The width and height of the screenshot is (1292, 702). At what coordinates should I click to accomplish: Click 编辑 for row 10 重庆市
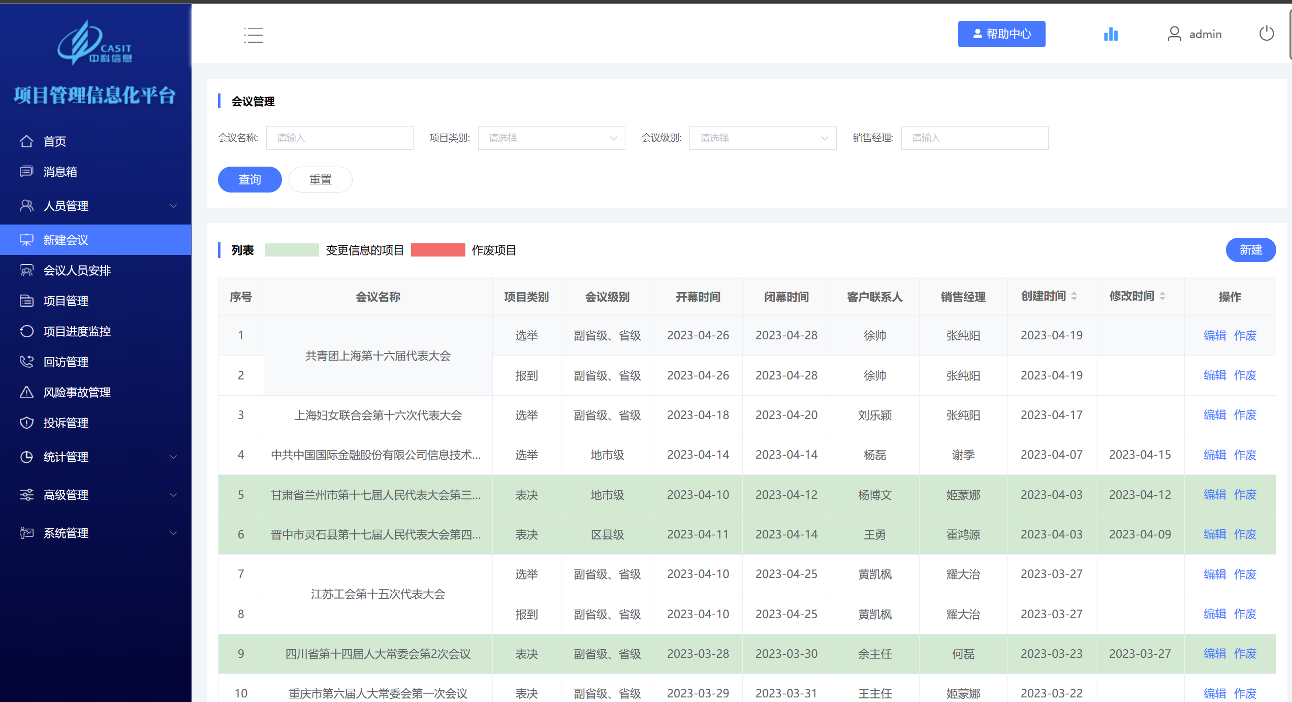pyautogui.click(x=1215, y=693)
